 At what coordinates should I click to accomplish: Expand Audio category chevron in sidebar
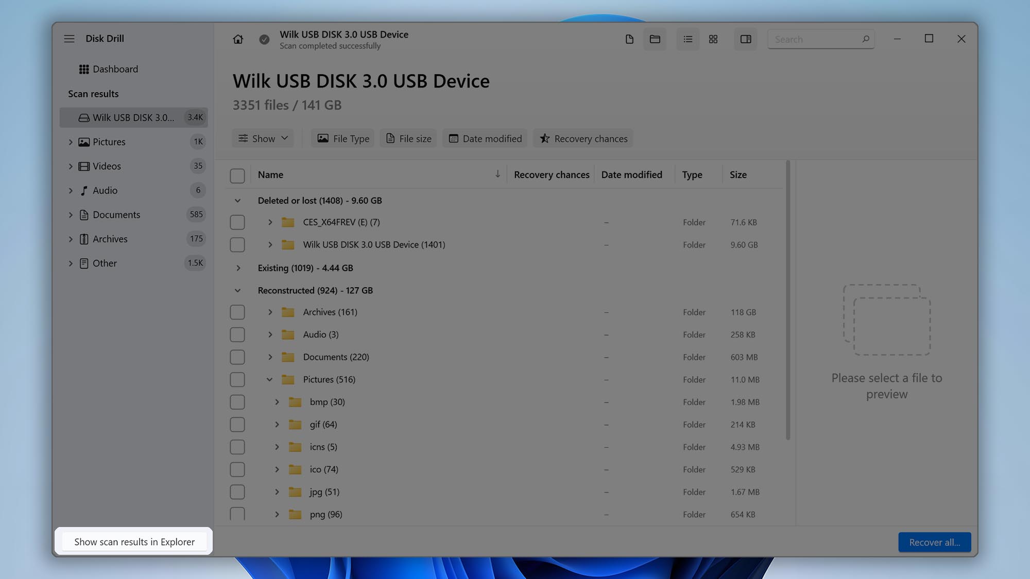[x=71, y=190]
